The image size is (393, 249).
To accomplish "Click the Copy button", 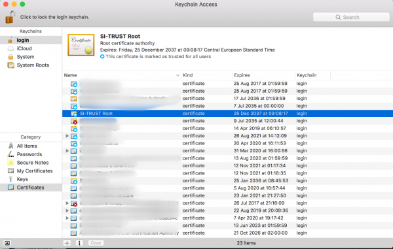I will coord(96,243).
